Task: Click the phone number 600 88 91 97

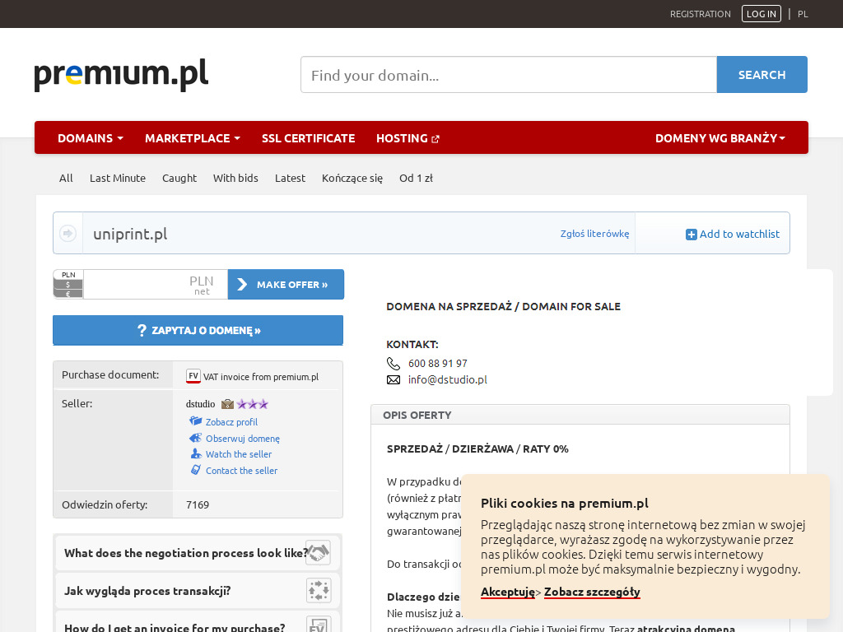Action: [438, 364]
